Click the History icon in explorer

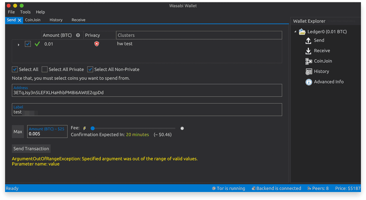tap(309, 71)
